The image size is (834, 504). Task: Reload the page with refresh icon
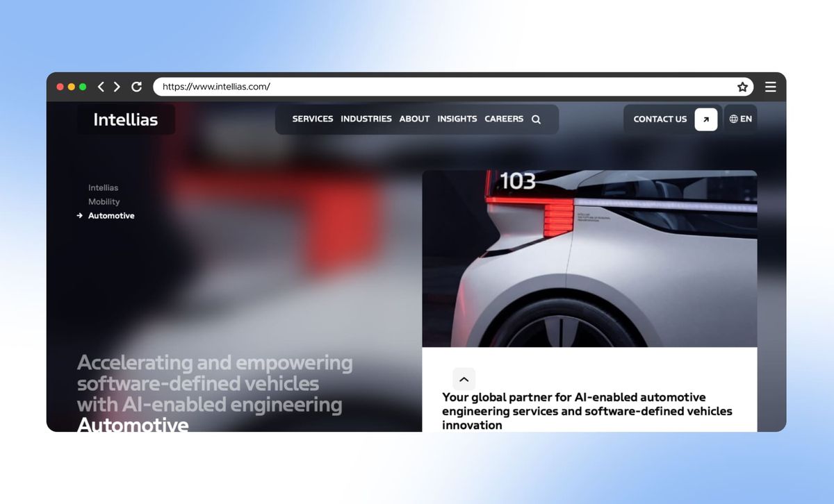(137, 87)
